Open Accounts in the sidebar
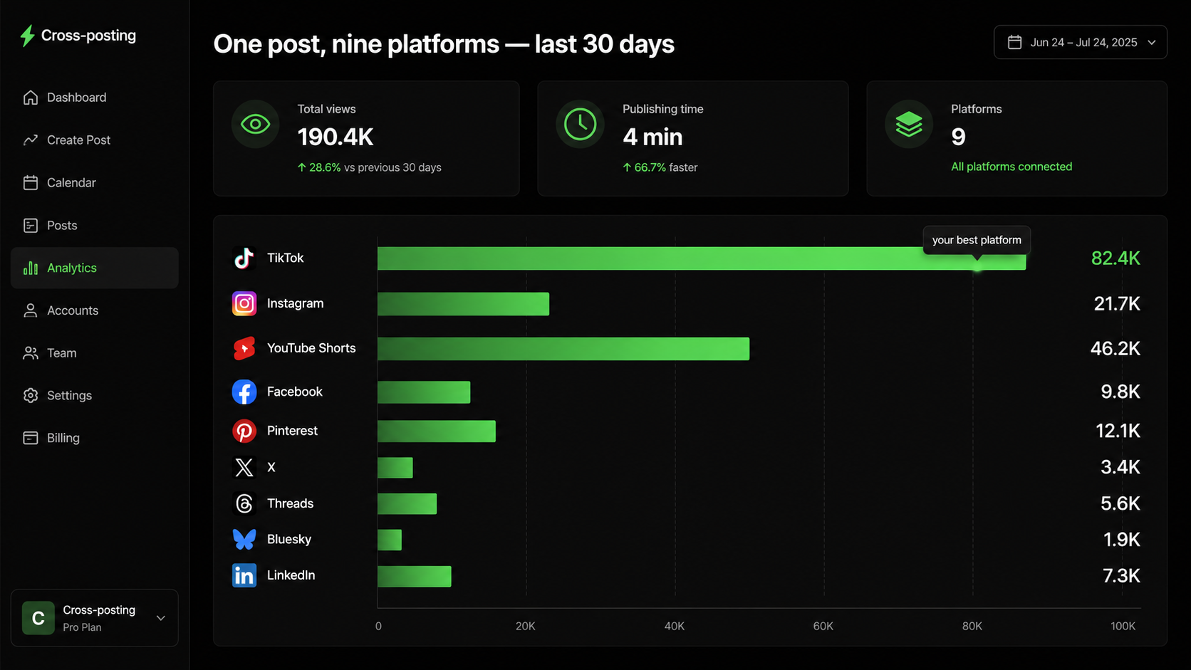1191x670 pixels. [95, 310]
